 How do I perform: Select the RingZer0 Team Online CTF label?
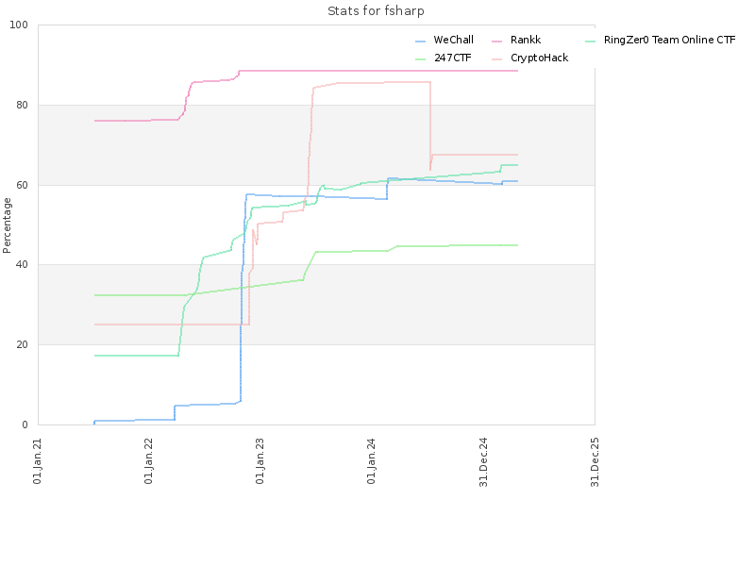669,40
